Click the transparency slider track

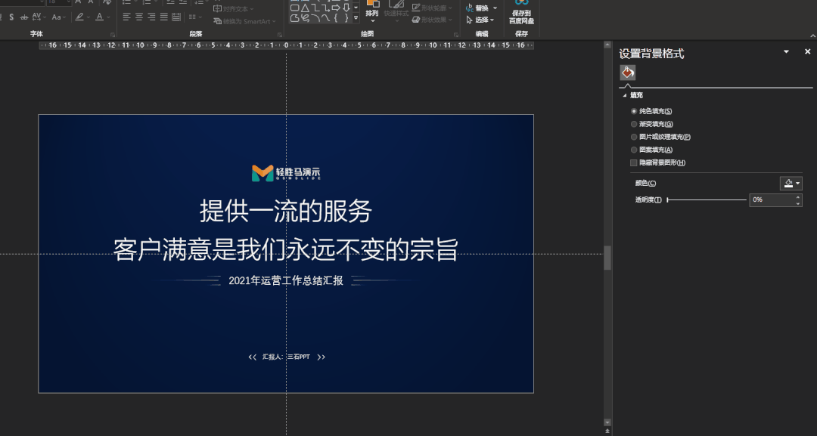pyautogui.click(x=707, y=200)
